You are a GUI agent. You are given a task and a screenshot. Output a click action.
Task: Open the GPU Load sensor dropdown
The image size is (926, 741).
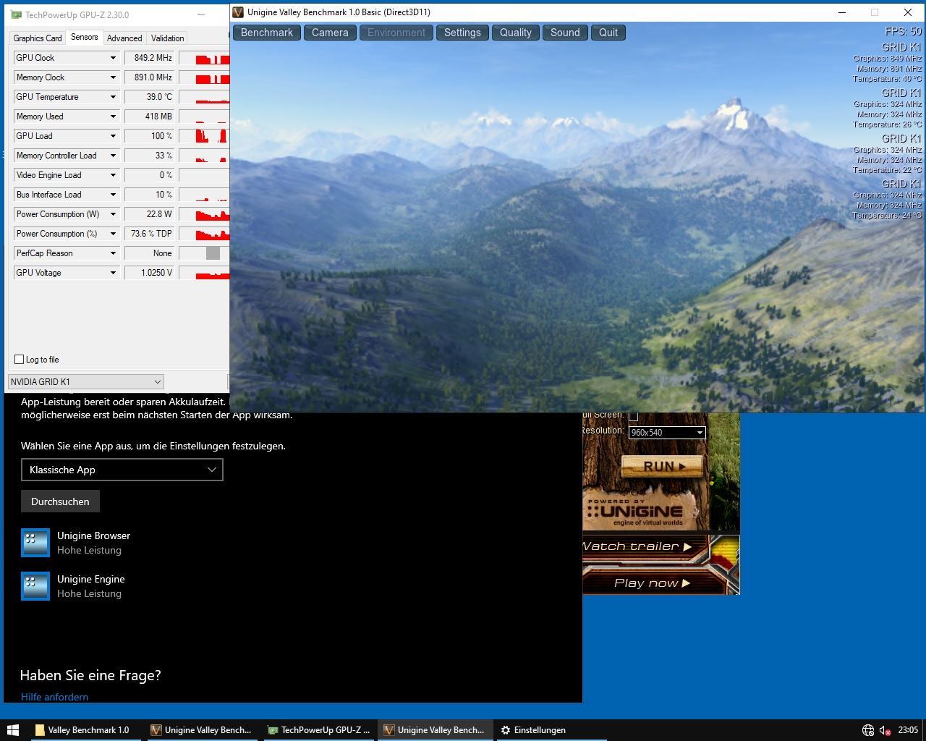point(113,136)
